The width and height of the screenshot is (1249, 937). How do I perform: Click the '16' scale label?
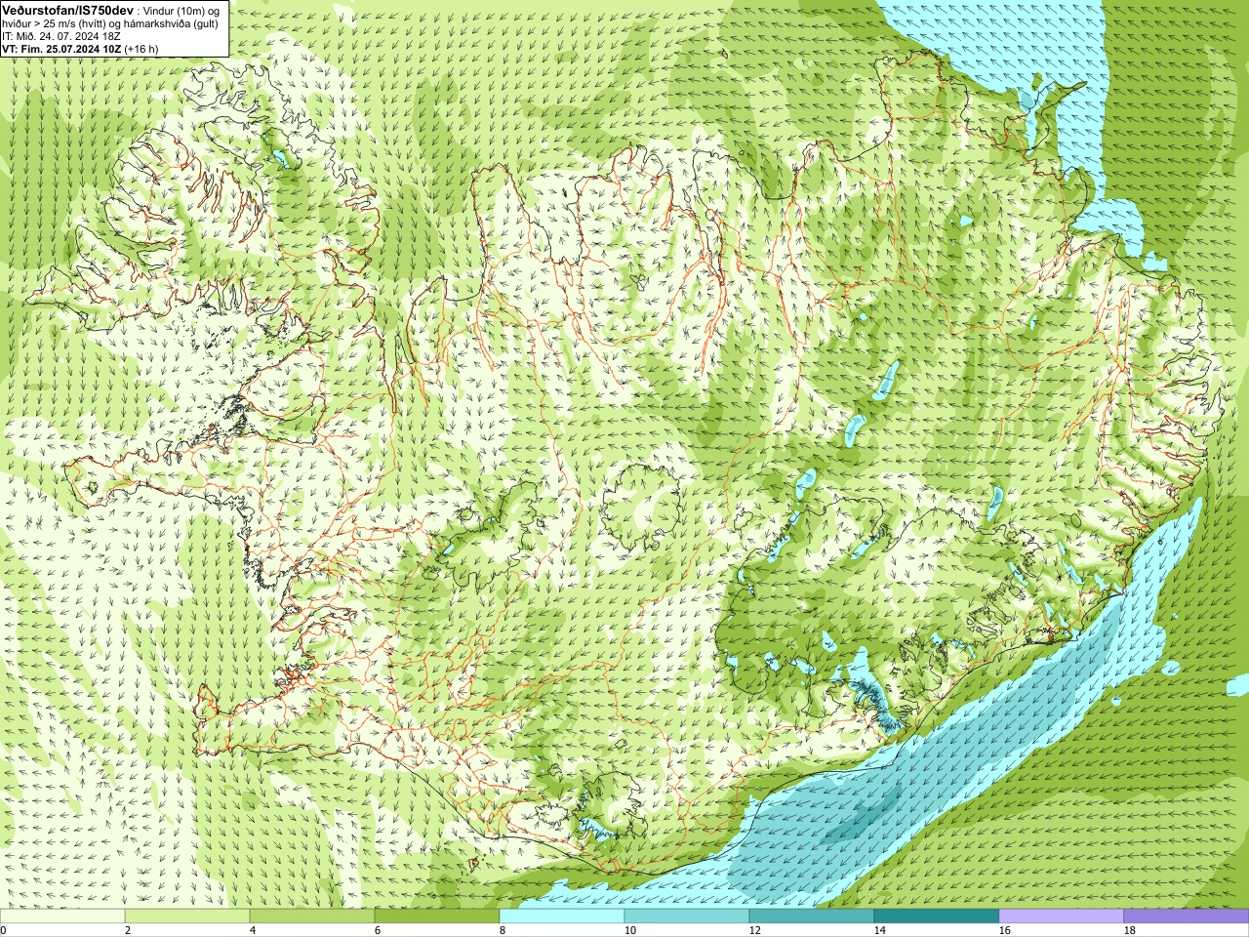point(1004,931)
